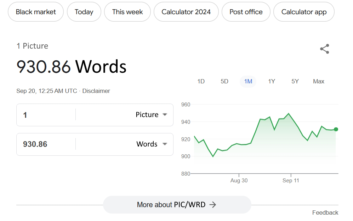Show the Max chart range

pyautogui.click(x=318, y=81)
